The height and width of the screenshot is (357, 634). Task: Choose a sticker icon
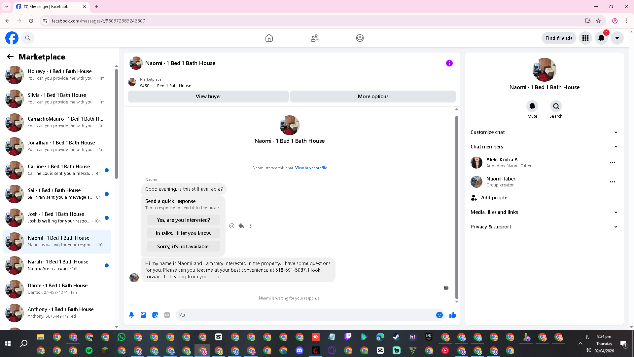pos(155,315)
